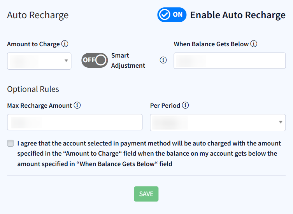Click the Amount to Charge label
The width and height of the screenshot is (293, 214).
pyautogui.click(x=33, y=44)
